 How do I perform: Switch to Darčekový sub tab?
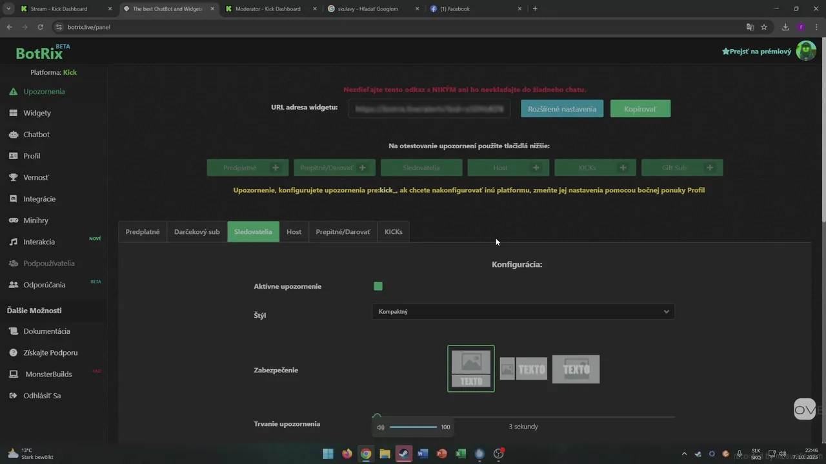click(x=197, y=232)
